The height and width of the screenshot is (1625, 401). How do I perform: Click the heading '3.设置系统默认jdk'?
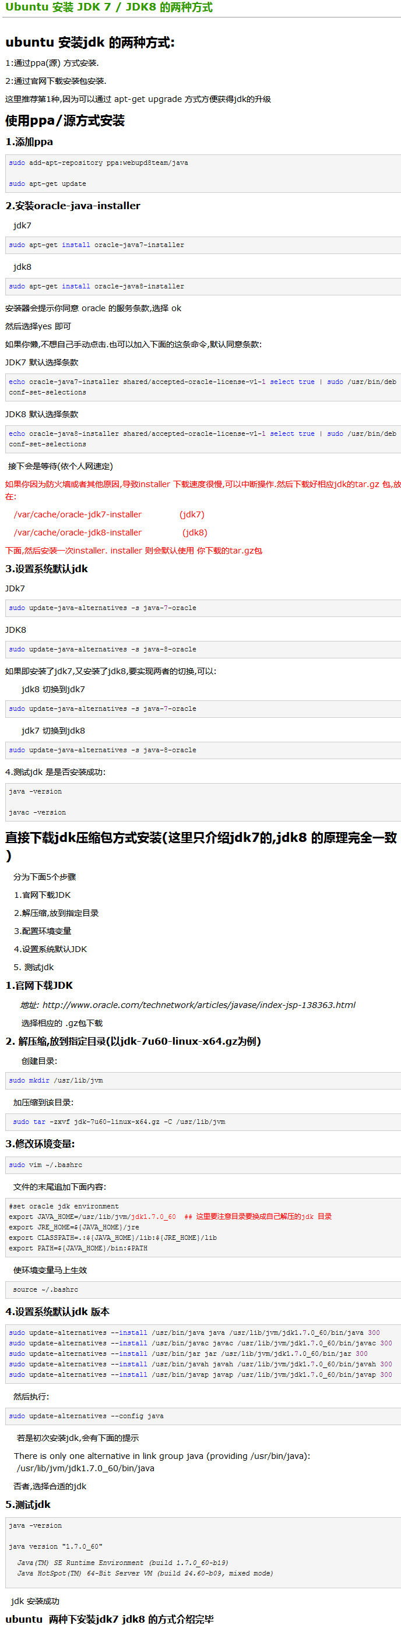pyautogui.click(x=47, y=569)
